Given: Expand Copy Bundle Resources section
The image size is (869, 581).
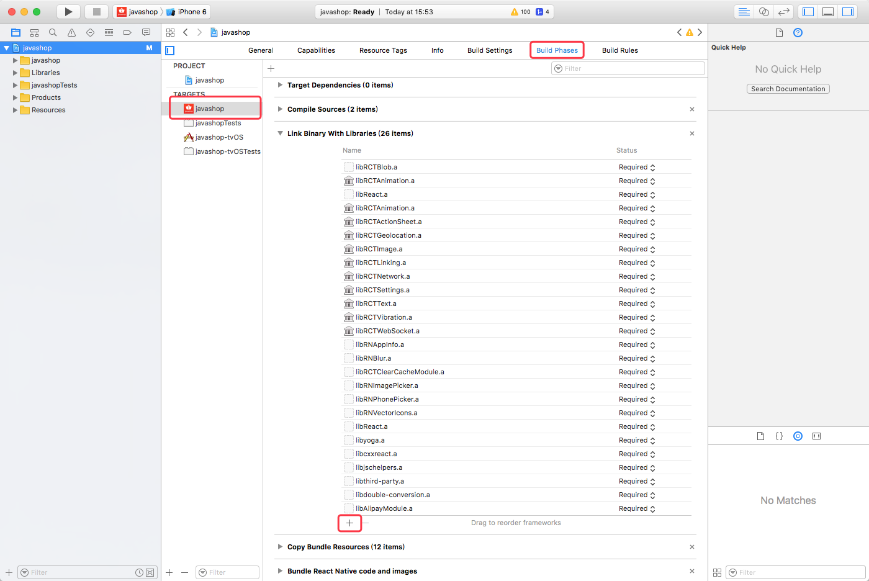Looking at the screenshot, I should tap(280, 547).
